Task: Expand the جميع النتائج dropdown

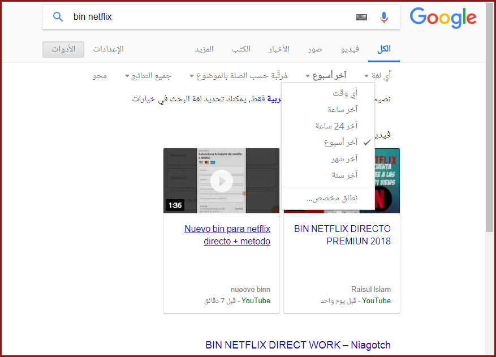Action: (x=148, y=76)
